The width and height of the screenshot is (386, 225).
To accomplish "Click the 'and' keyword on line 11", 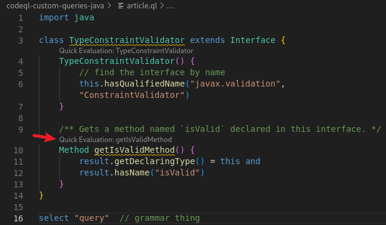I will (253, 161).
